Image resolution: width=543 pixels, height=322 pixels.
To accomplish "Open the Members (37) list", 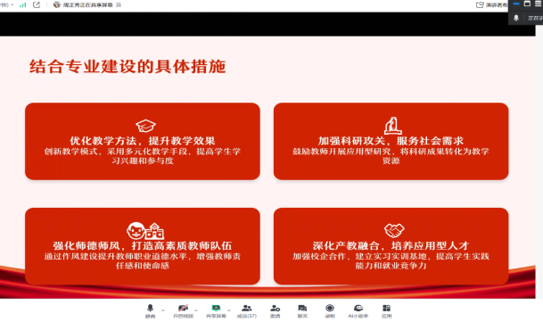I will pos(247,310).
